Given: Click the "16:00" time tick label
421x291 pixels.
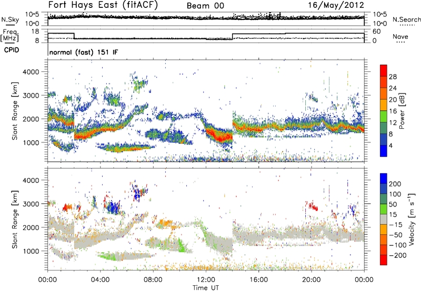Looking at the screenshot, I should 258,280.
